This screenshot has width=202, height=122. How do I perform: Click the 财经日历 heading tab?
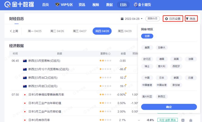tap(16, 19)
